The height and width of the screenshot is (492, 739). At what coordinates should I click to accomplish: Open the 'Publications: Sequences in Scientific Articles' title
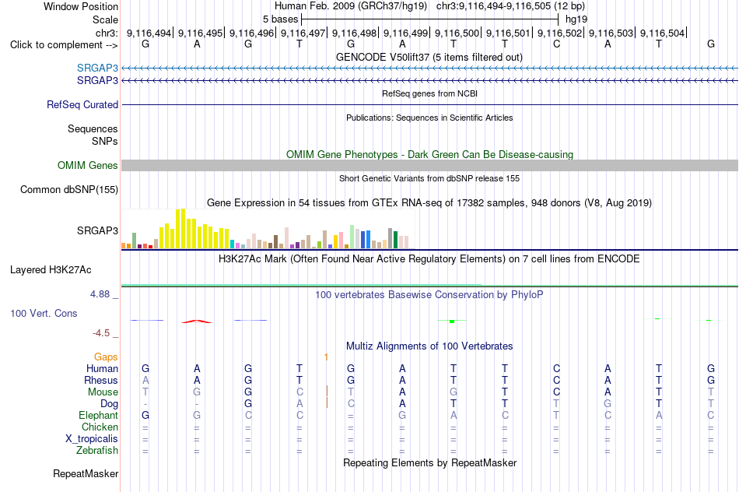[x=429, y=118]
